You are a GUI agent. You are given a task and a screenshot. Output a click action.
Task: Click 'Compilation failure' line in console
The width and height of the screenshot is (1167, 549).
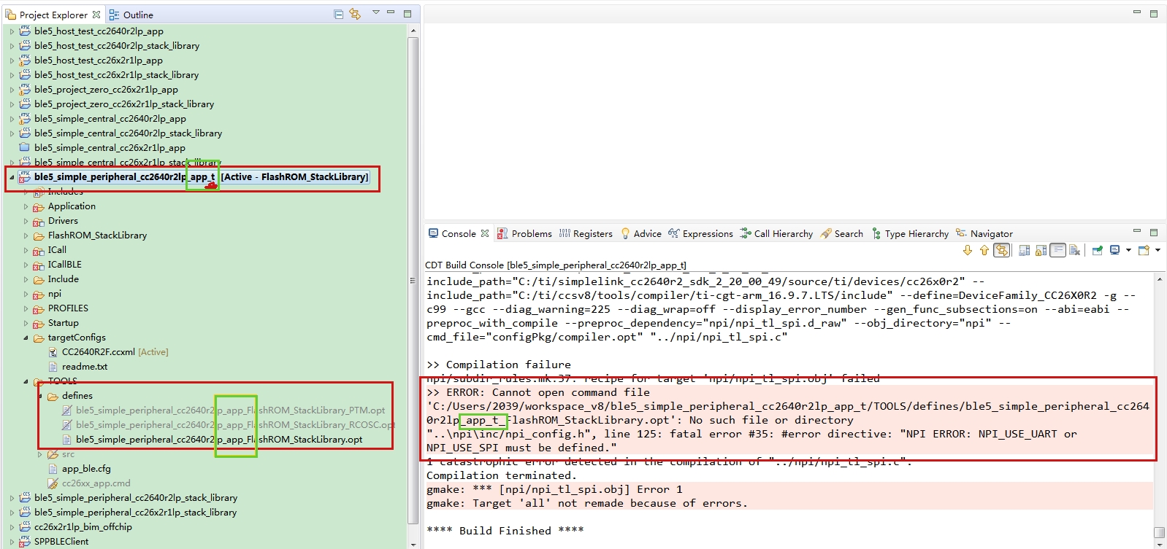[x=499, y=365]
